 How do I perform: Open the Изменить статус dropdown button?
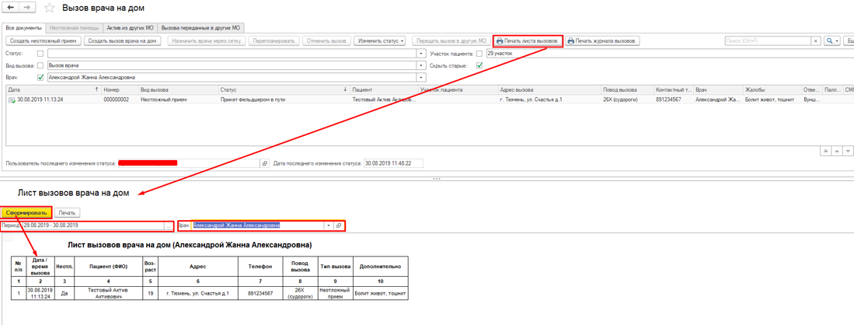pyautogui.click(x=381, y=41)
